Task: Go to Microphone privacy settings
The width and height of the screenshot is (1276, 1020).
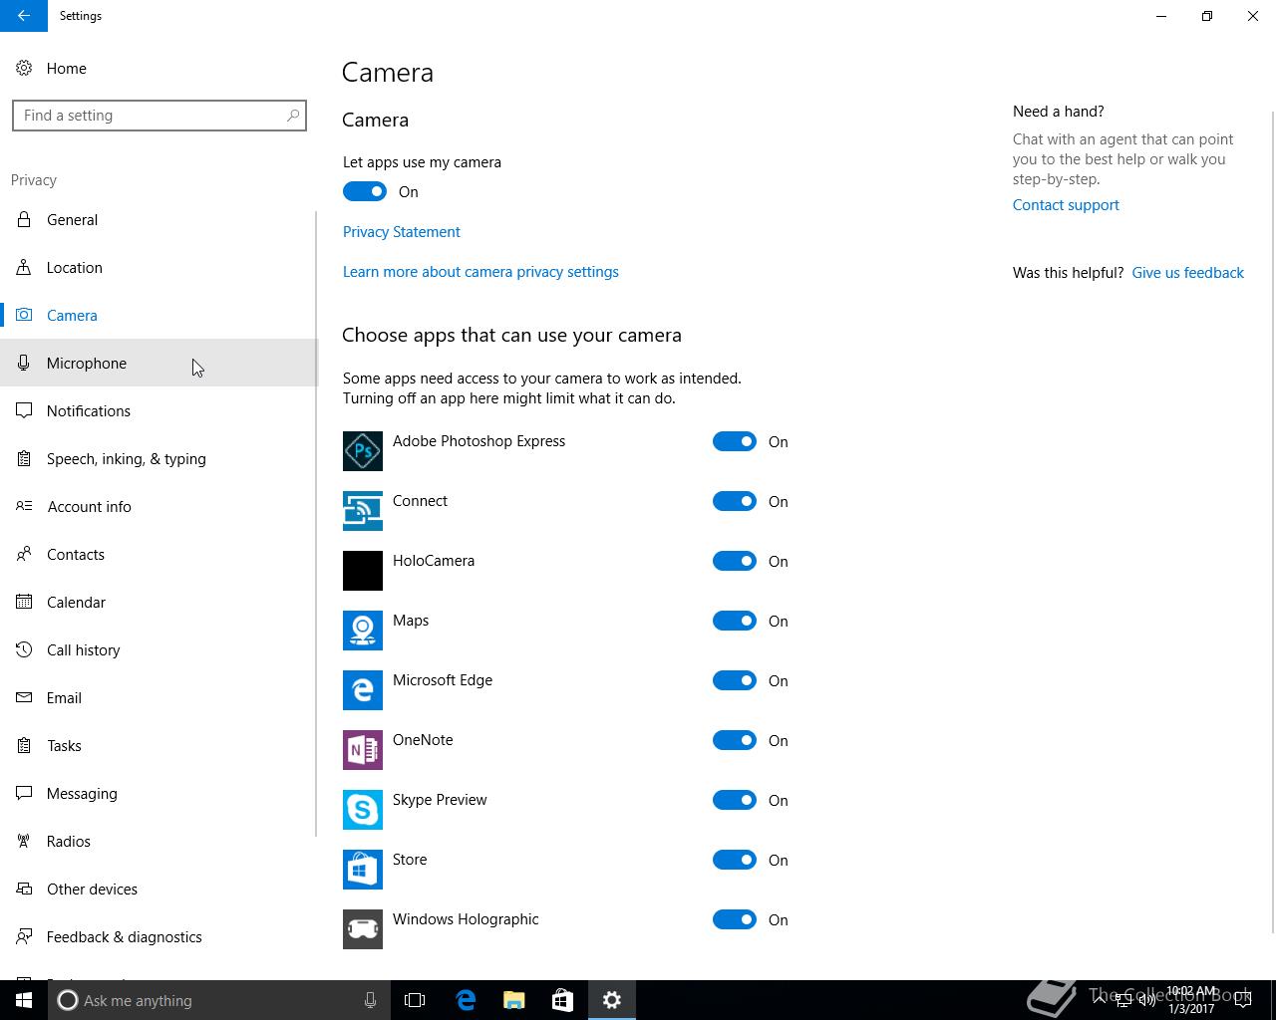Action: tap(159, 364)
